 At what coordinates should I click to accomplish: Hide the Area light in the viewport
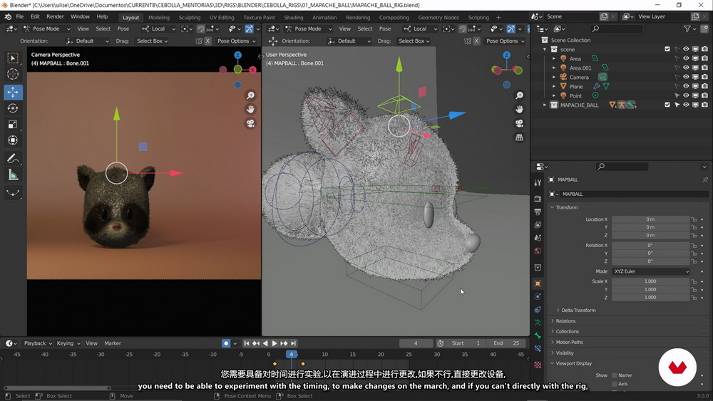pos(686,58)
